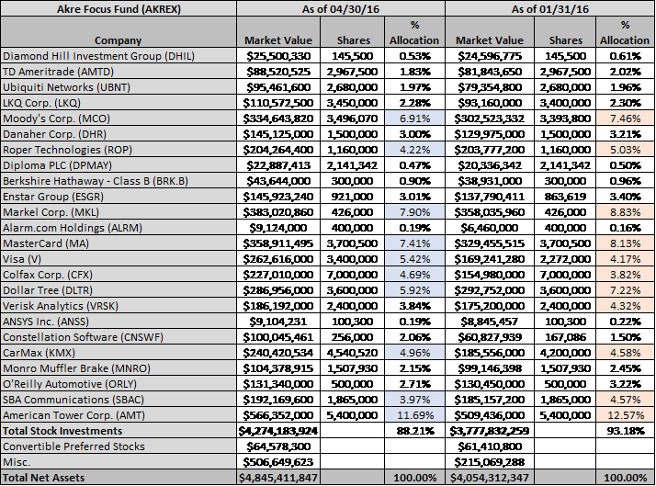Screen dimensions: 656x486
Task: Click the $4,845,411,847 net assets cell
Action: (x=278, y=478)
